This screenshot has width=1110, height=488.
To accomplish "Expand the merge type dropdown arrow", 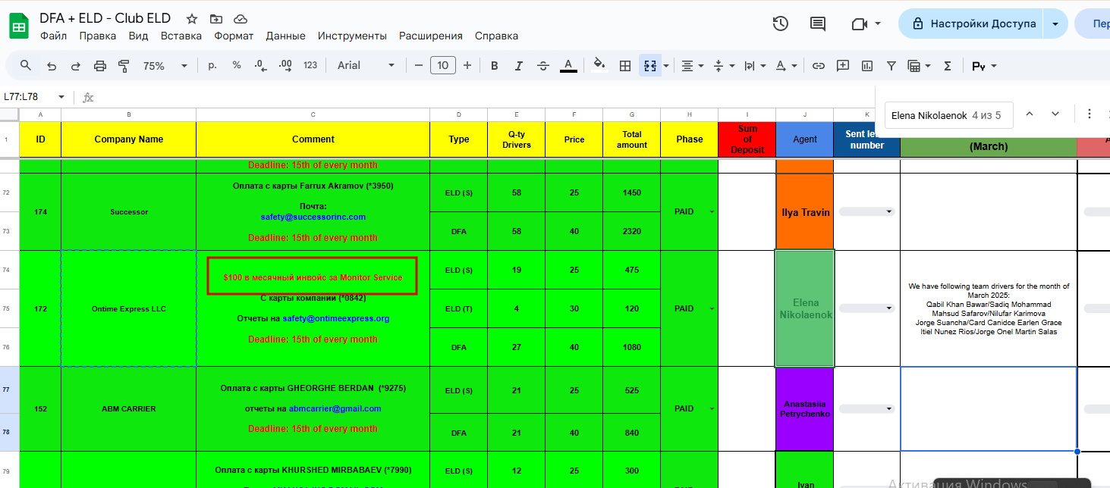I will pos(666,66).
